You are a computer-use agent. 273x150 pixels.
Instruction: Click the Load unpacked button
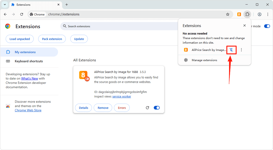(x=20, y=39)
